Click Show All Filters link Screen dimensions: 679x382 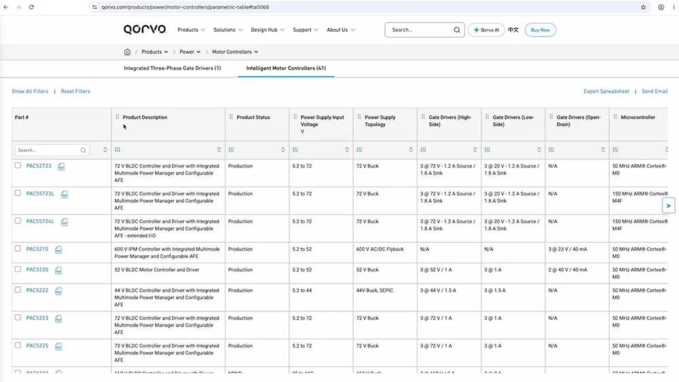coord(30,92)
